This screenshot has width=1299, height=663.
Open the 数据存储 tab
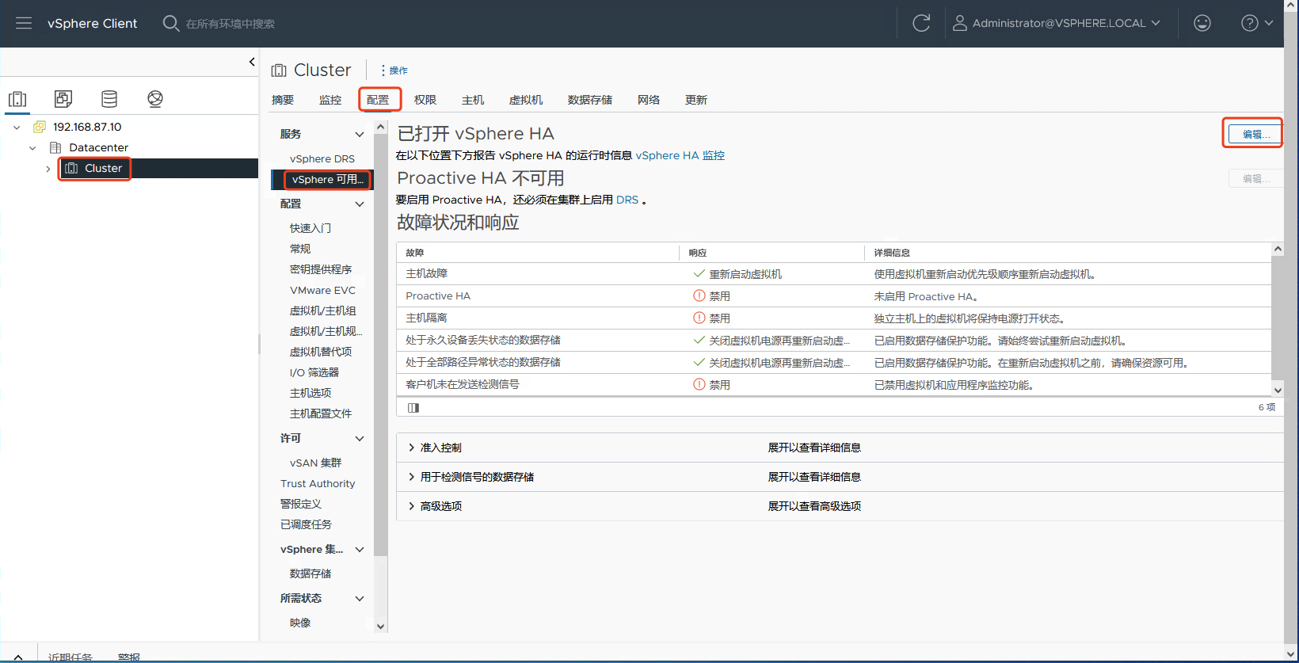590,100
